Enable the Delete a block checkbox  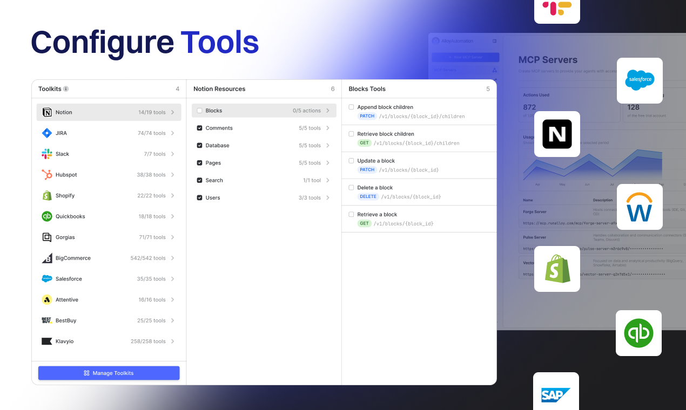(351, 188)
